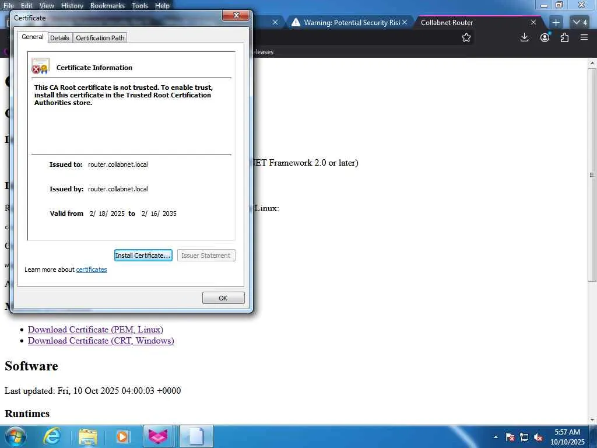Open the Bookmarks menu
The width and height of the screenshot is (597, 448).
click(x=107, y=6)
